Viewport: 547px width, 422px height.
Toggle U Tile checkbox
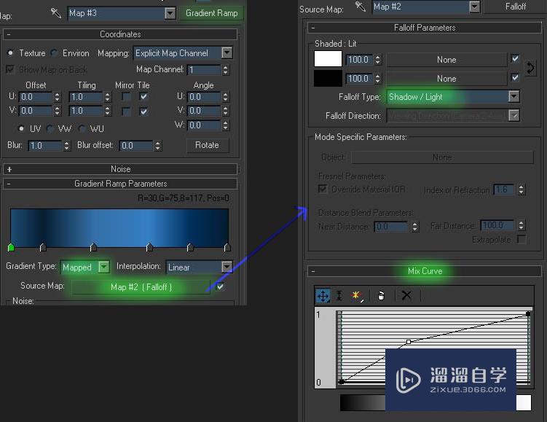(143, 97)
